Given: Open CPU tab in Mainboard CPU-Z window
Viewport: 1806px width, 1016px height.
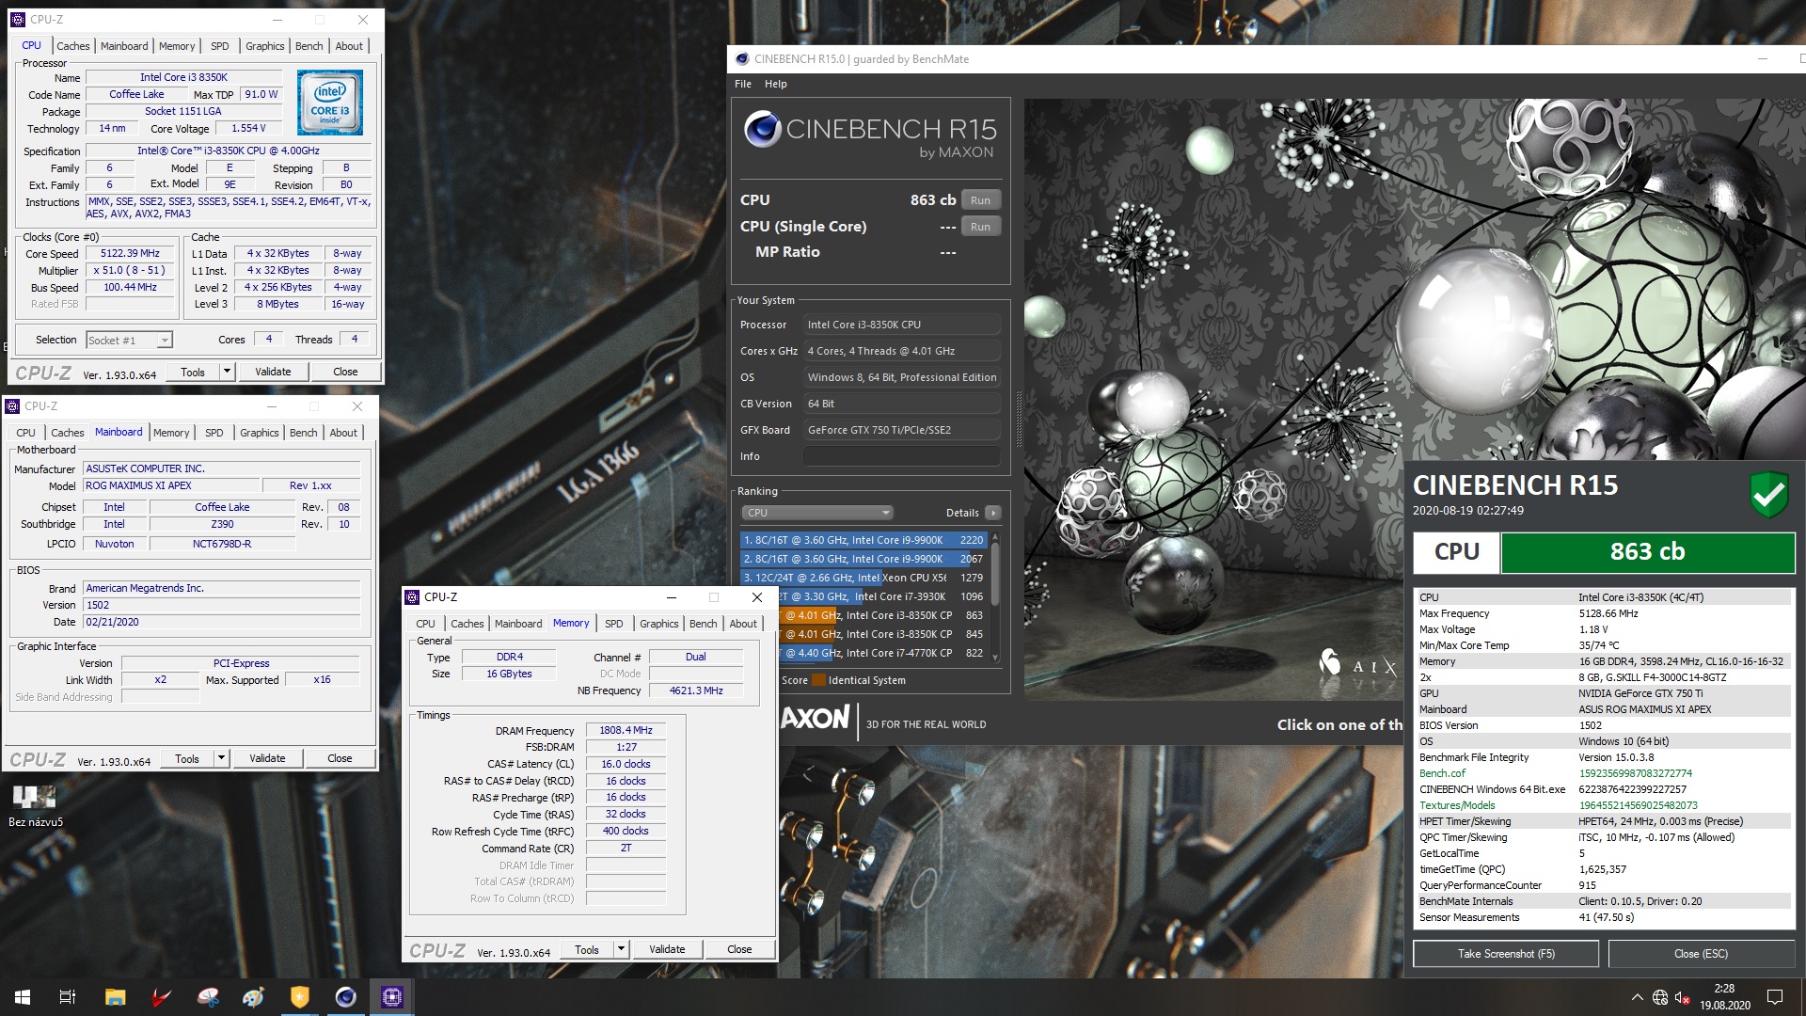Looking at the screenshot, I should [26, 433].
